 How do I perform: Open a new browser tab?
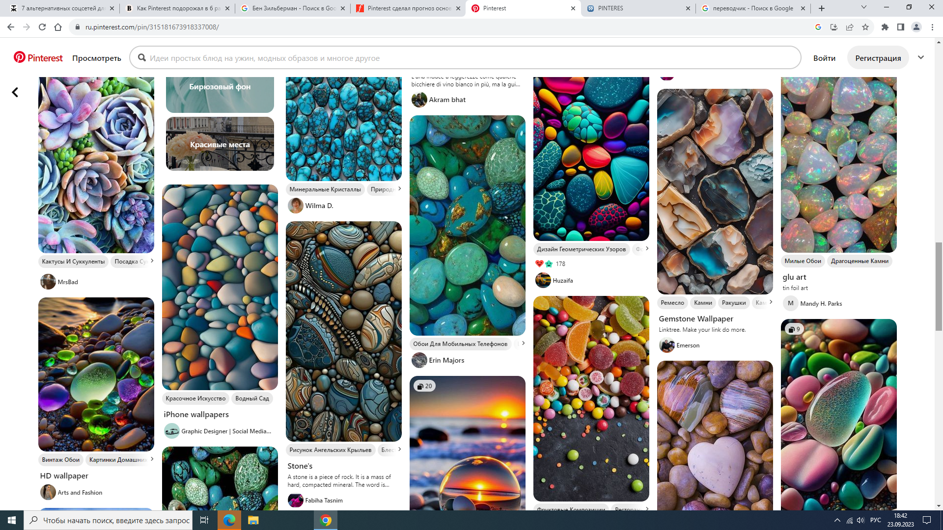coord(822,8)
